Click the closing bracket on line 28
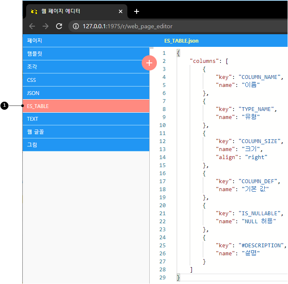The height and width of the screenshot is (284, 288). (x=191, y=270)
